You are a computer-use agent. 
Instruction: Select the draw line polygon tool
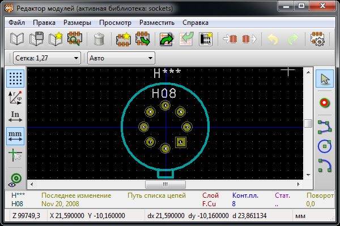324,127
